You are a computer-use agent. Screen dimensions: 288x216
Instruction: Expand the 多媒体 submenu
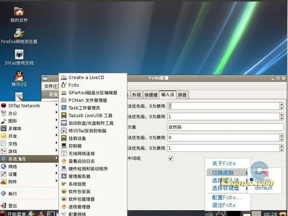pos(29,129)
